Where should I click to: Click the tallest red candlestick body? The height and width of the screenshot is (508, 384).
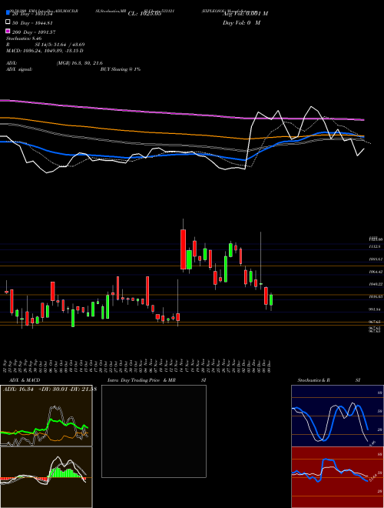pos(184,249)
